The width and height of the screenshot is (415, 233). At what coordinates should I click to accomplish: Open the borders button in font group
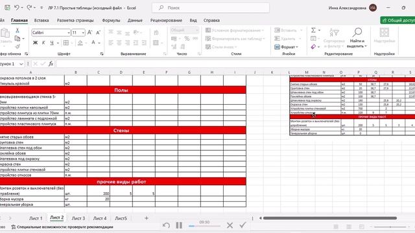coord(66,43)
